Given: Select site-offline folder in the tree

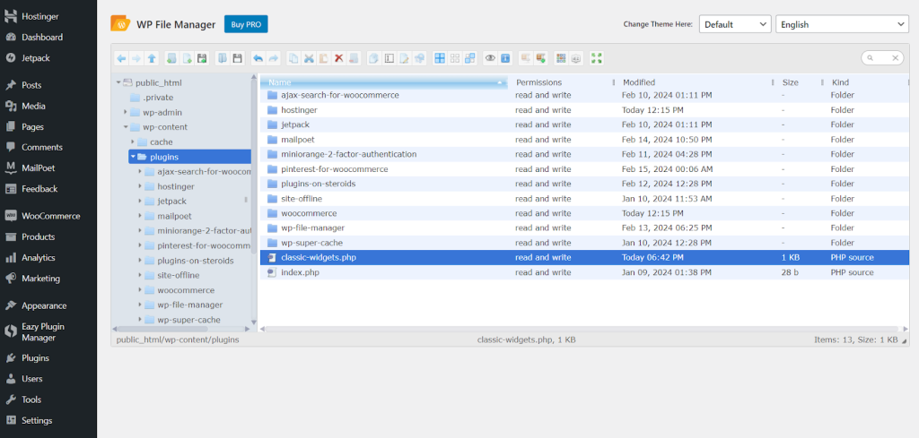Looking at the screenshot, I should pyautogui.click(x=179, y=276).
